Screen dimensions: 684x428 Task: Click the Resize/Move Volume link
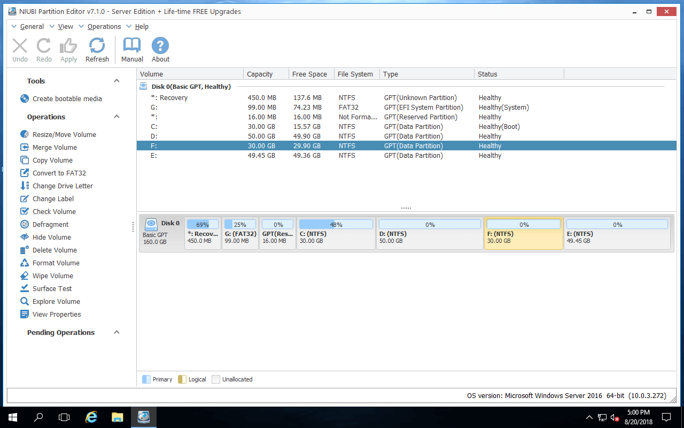coord(64,134)
